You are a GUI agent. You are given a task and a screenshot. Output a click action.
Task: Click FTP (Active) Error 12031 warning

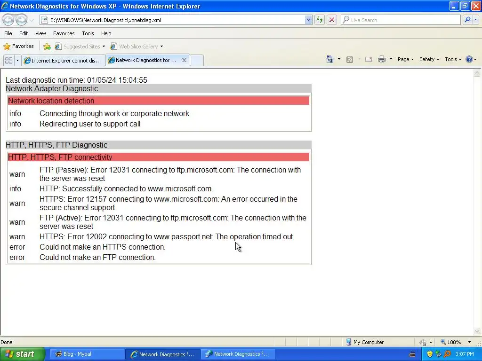click(x=173, y=222)
